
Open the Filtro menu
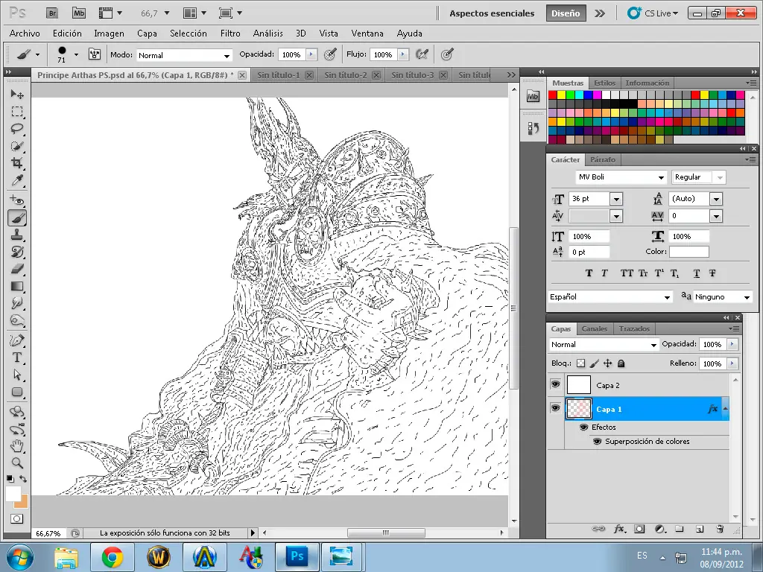click(x=230, y=34)
